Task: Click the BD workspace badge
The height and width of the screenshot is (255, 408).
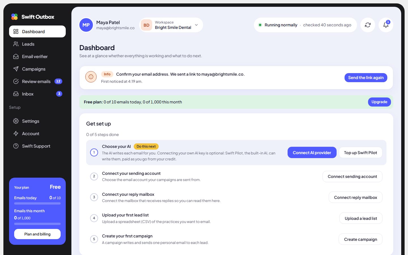Action: (146, 25)
